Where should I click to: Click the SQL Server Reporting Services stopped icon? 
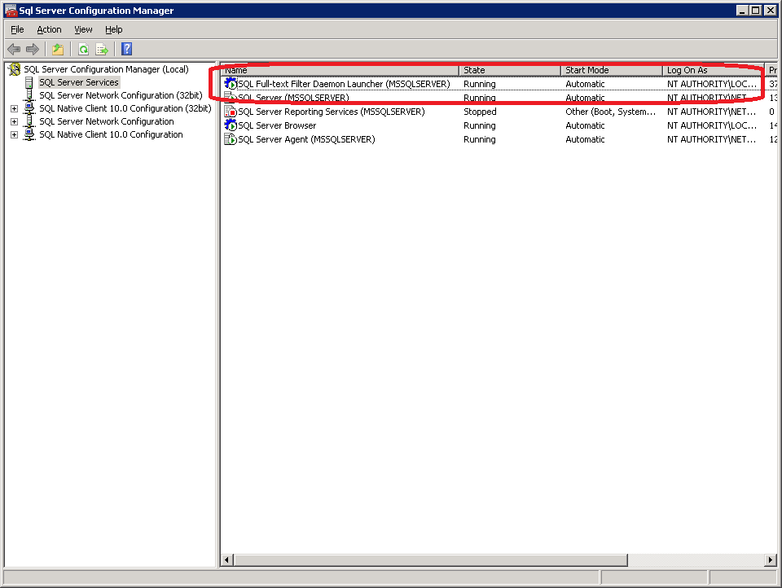[231, 112]
